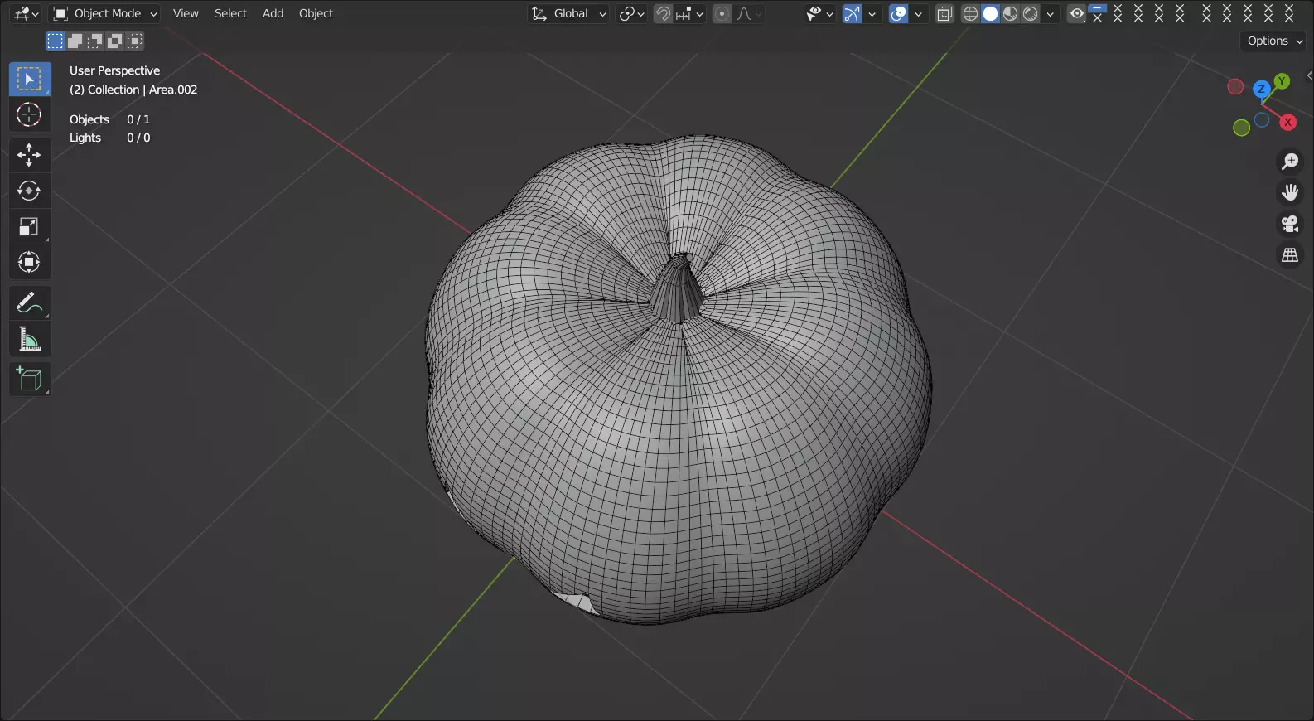Viewport: 1314px width, 721px height.
Task: Toggle Proportional Editing circle button
Action: (722, 13)
